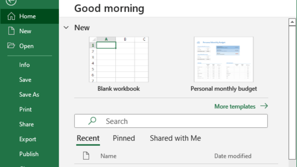The width and height of the screenshot is (297, 167).
Task: Click the Blank workbook label
Action: pyautogui.click(x=118, y=89)
